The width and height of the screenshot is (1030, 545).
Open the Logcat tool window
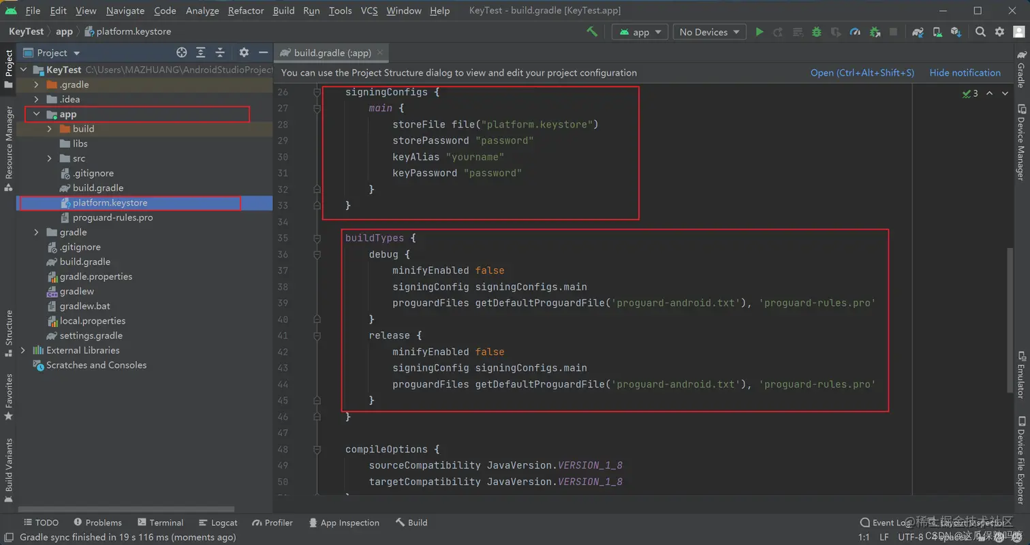(x=218, y=523)
